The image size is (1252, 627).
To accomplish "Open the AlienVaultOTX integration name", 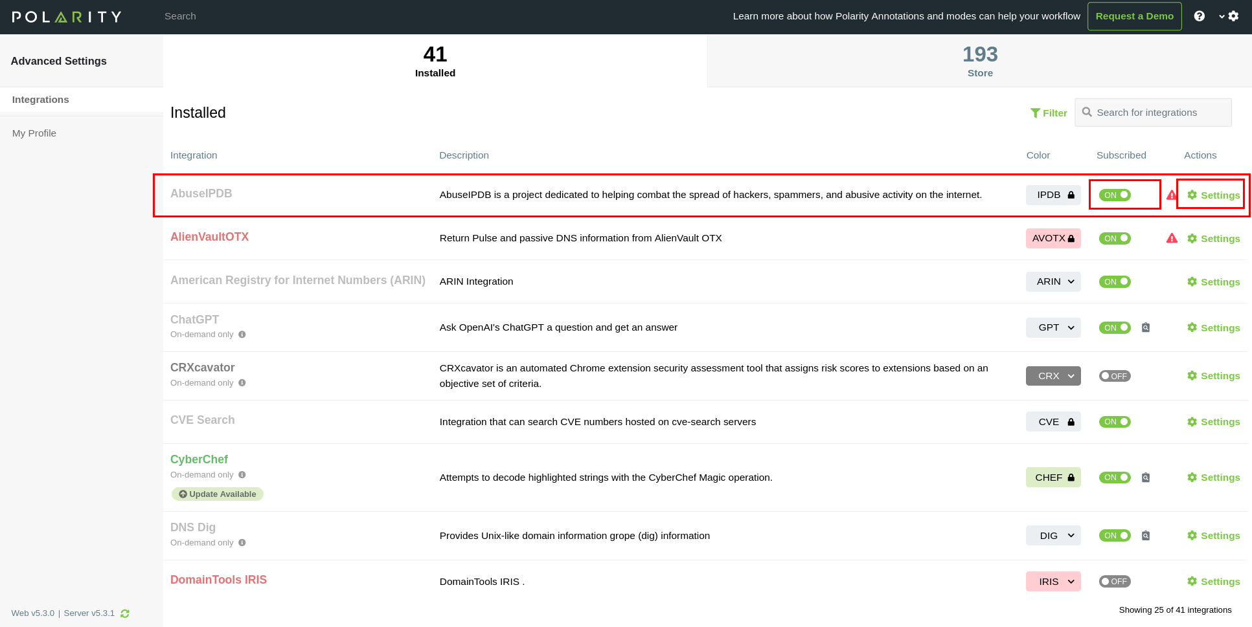I will click(x=209, y=237).
